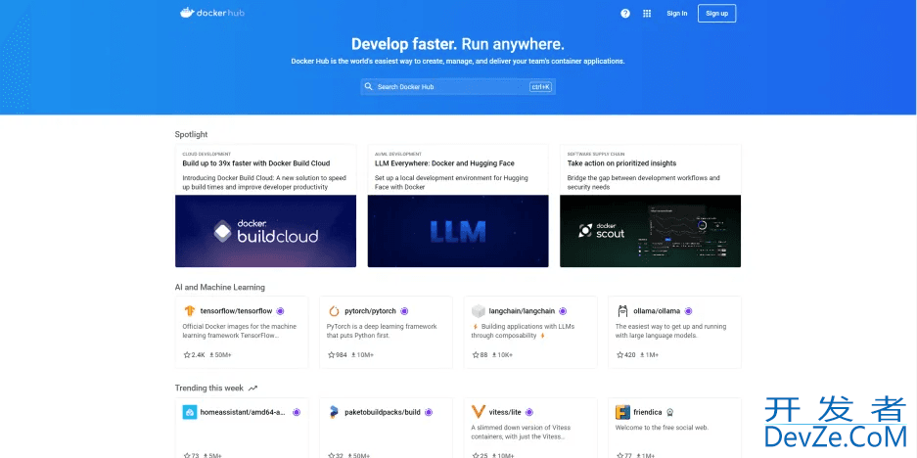Click verified badge next to pytorch/pytorch
Viewport: 917px width, 458px height.
pyautogui.click(x=404, y=311)
